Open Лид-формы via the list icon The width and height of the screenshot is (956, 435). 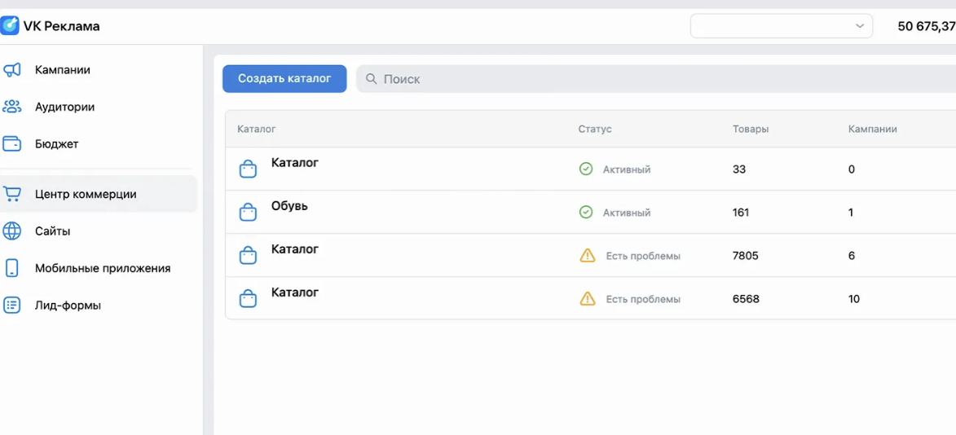click(12, 305)
